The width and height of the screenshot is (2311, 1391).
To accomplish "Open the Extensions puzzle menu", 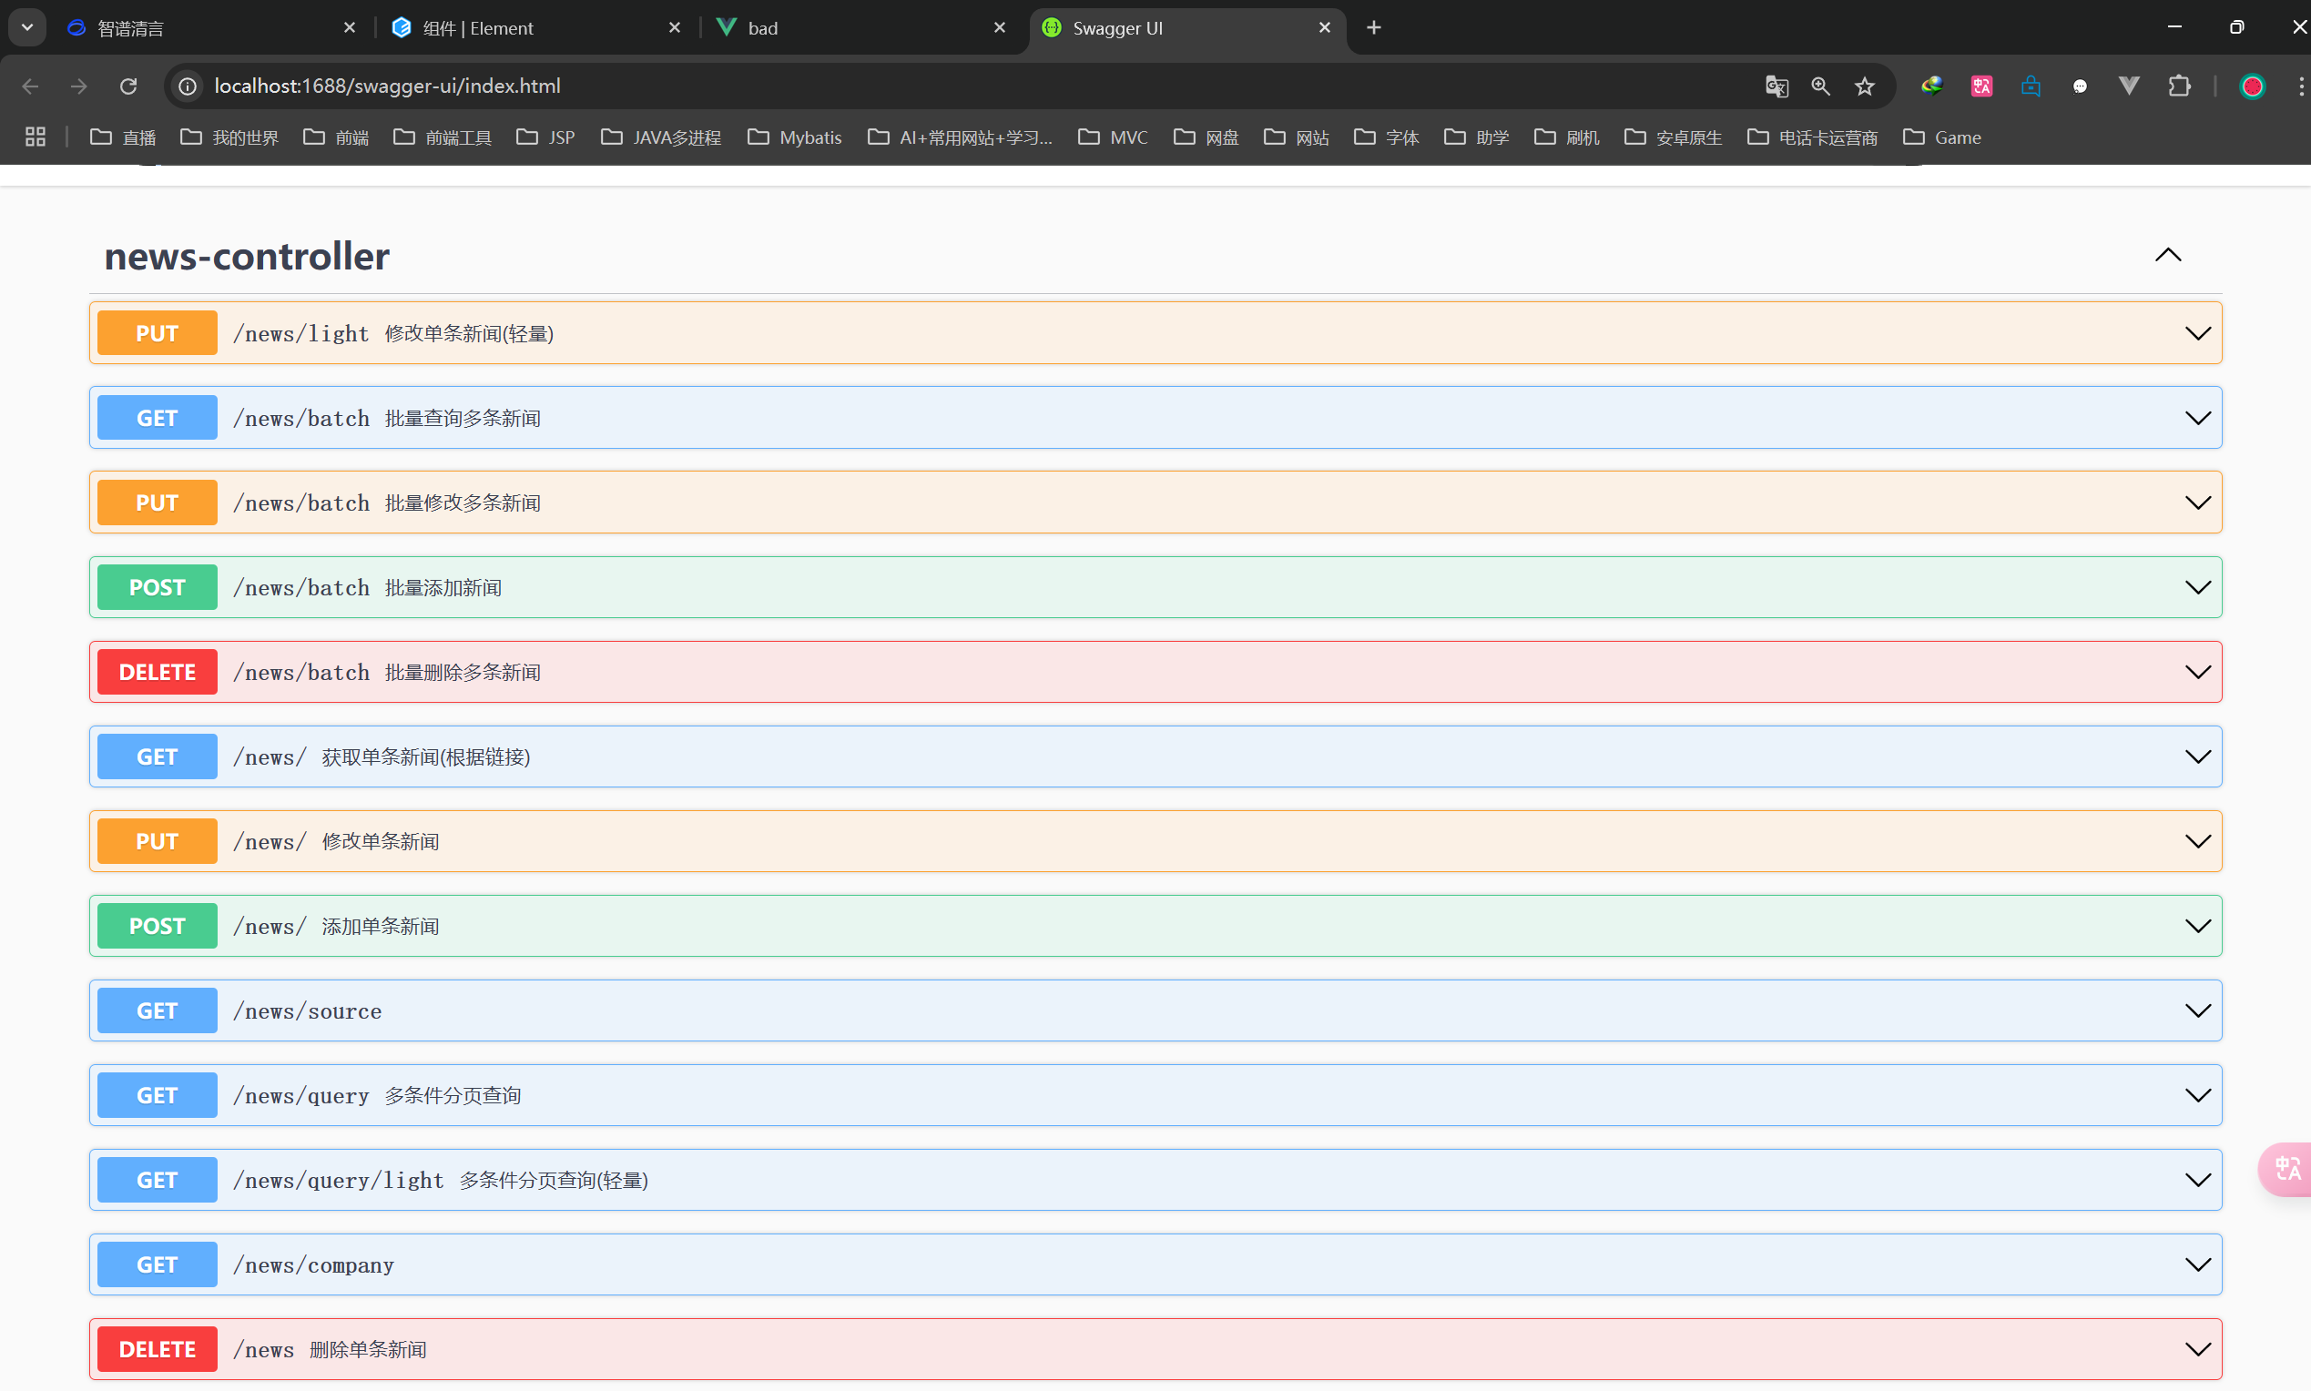I will [x=2179, y=86].
